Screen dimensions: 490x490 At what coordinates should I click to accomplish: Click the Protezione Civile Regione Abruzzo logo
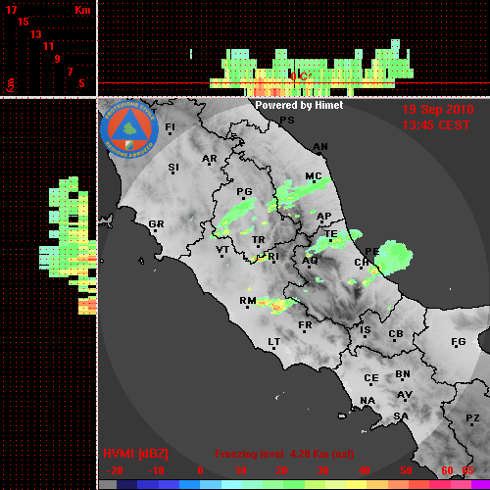pyautogui.click(x=129, y=129)
